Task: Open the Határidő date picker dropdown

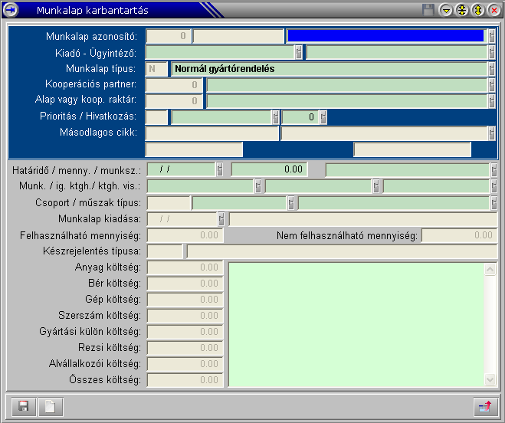Action: coord(220,170)
